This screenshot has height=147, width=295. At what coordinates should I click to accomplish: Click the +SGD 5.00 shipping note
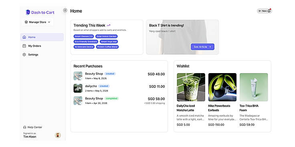(154, 103)
